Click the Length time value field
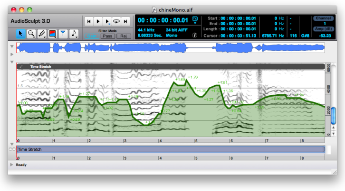Screen dimensions: 345x191 pos(238,29)
